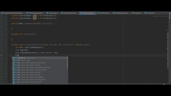Click fold marker at createVAO closing brace
Image resolution: width=171 pixels, height=96 pixels.
[7, 39]
